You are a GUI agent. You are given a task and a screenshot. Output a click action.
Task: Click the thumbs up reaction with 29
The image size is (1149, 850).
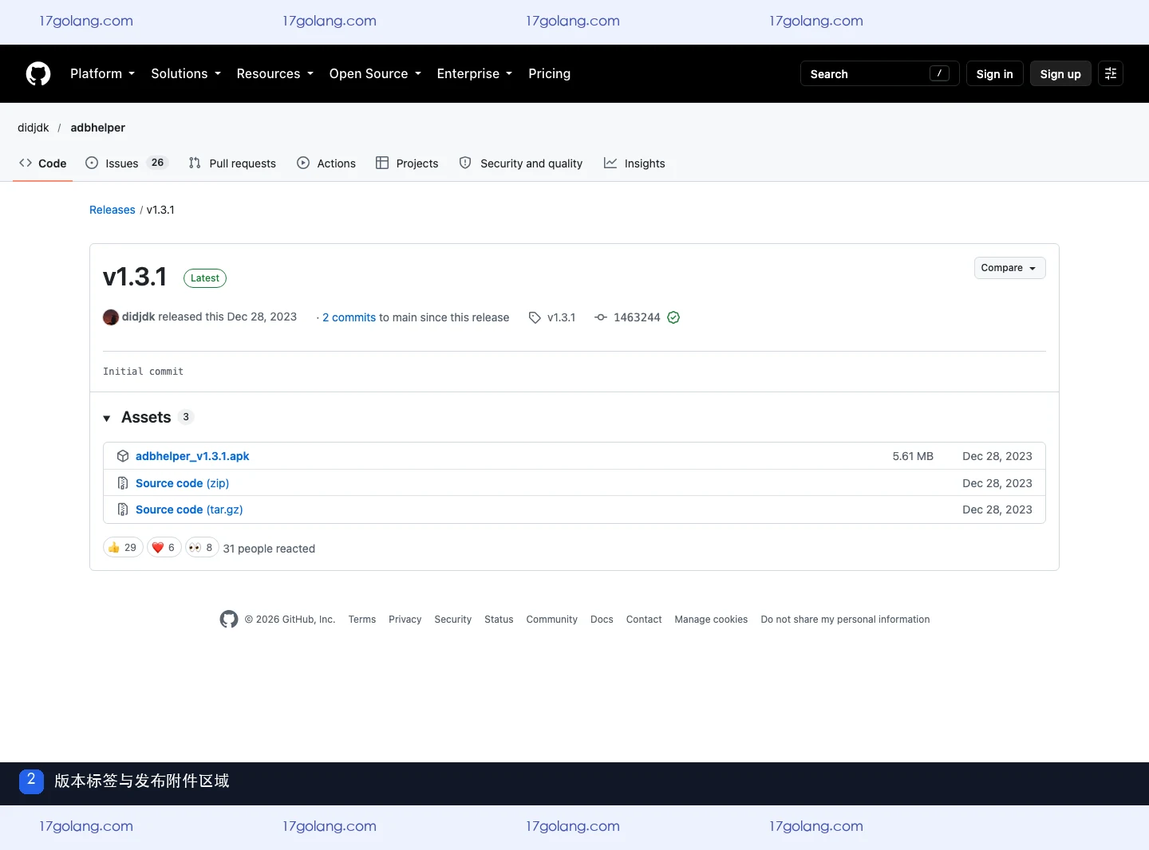point(123,548)
